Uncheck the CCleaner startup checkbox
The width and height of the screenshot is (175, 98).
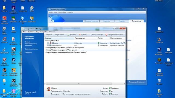click(48, 43)
